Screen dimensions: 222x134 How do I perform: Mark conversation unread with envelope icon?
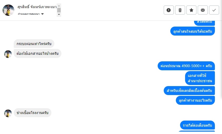tap(203, 10)
